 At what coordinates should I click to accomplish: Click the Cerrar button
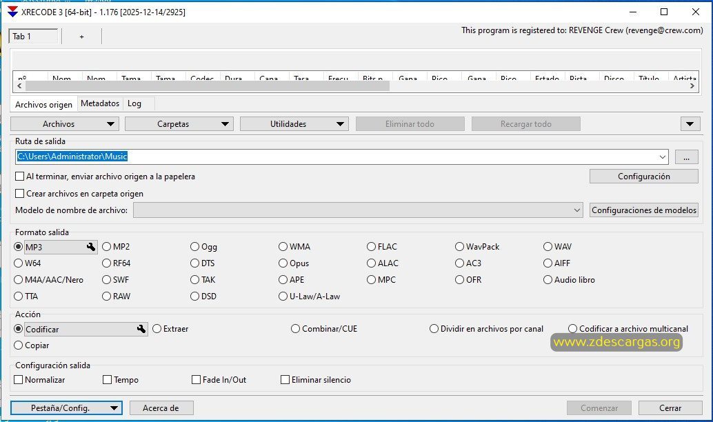click(x=670, y=408)
